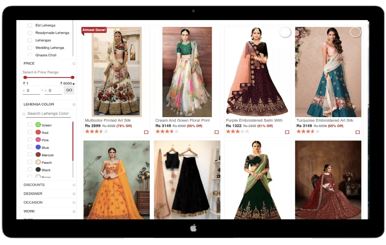This screenshot has width=386, height=245.
Task: Open the Cream And Green Floral image
Action: pyautogui.click(x=187, y=72)
